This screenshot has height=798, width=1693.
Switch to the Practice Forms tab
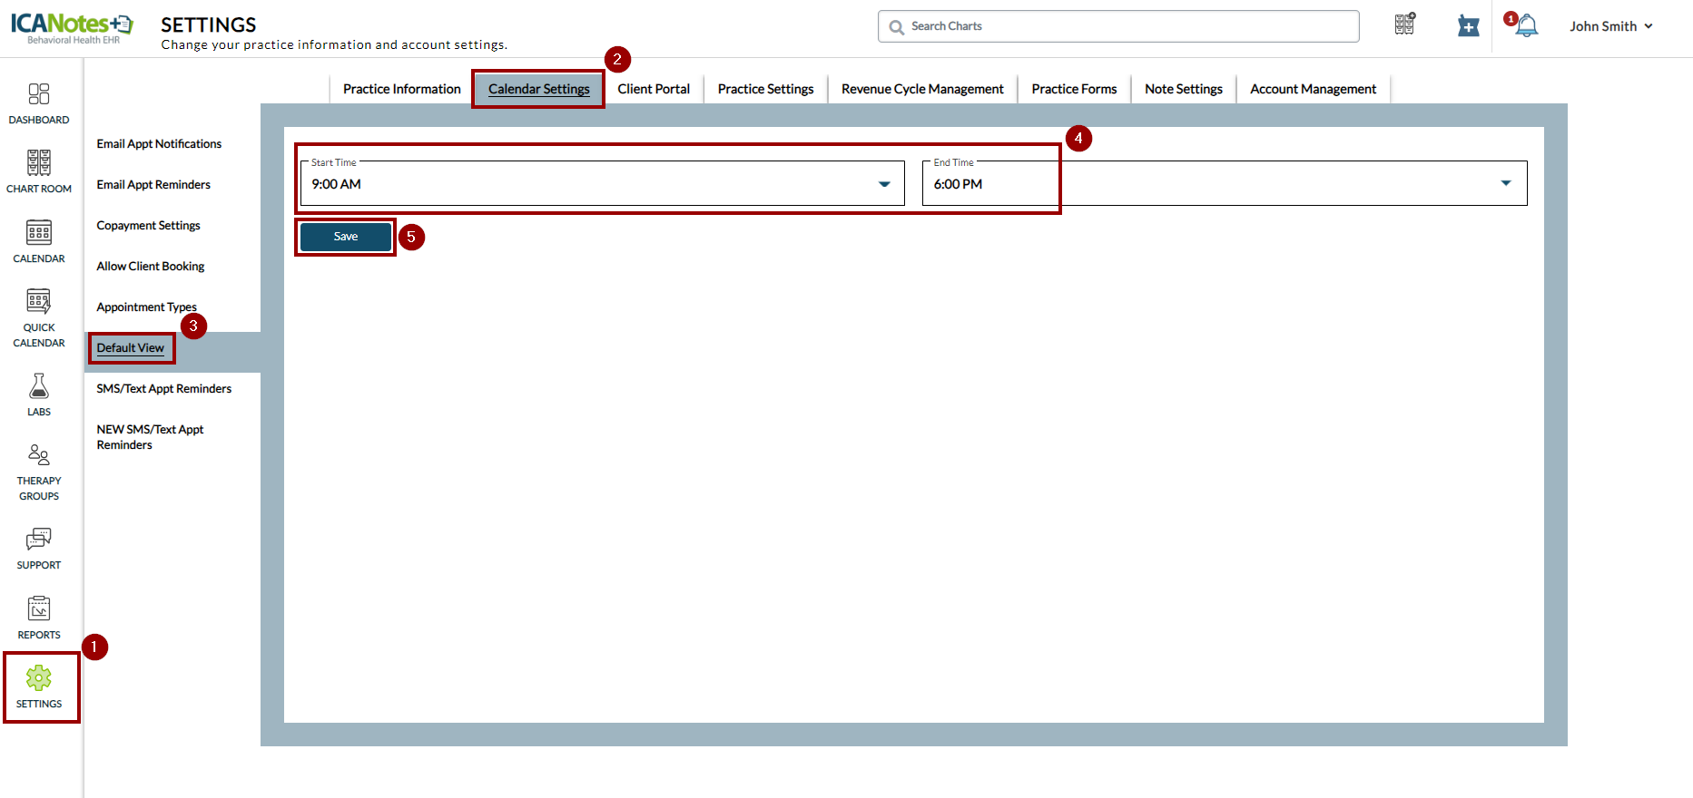[x=1074, y=89]
